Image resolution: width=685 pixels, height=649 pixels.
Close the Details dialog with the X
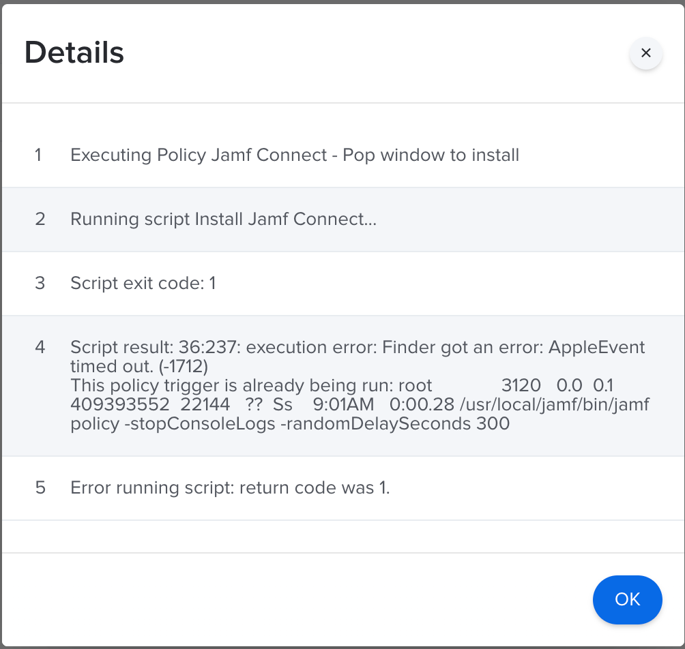pyautogui.click(x=645, y=52)
